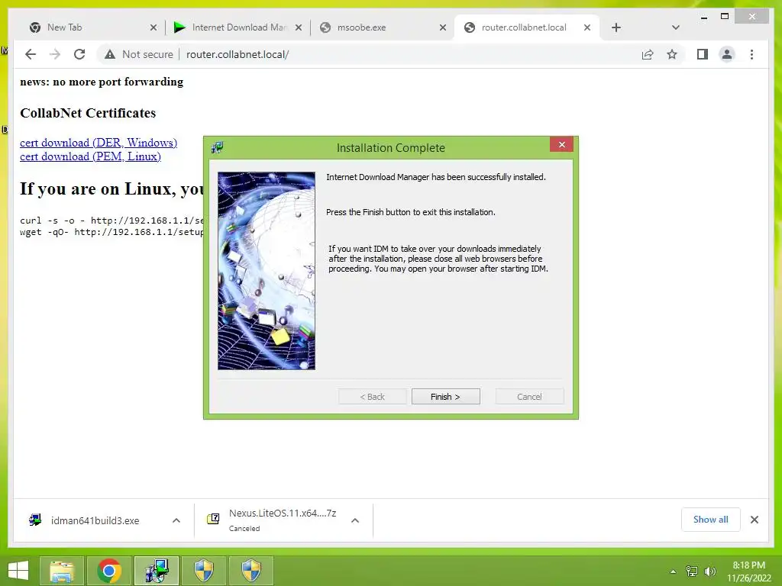The width and height of the screenshot is (782, 586).
Task: Click the first shield taskbar icon
Action: tap(203, 571)
